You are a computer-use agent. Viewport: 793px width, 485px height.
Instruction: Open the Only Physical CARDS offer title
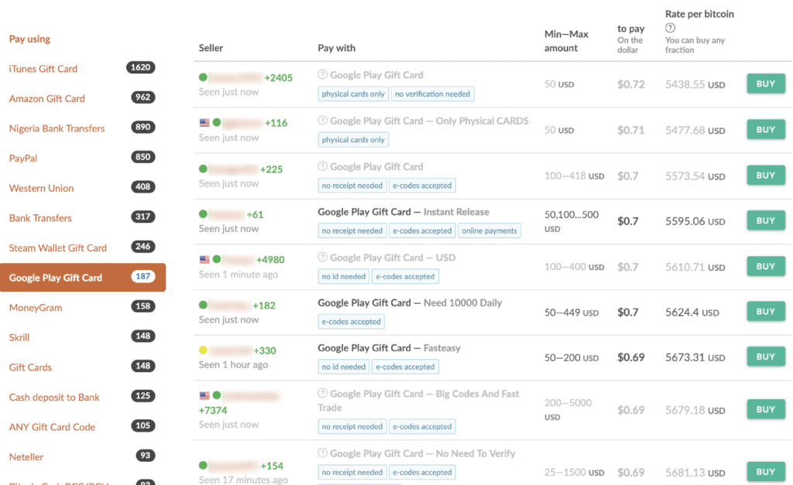pos(429,121)
